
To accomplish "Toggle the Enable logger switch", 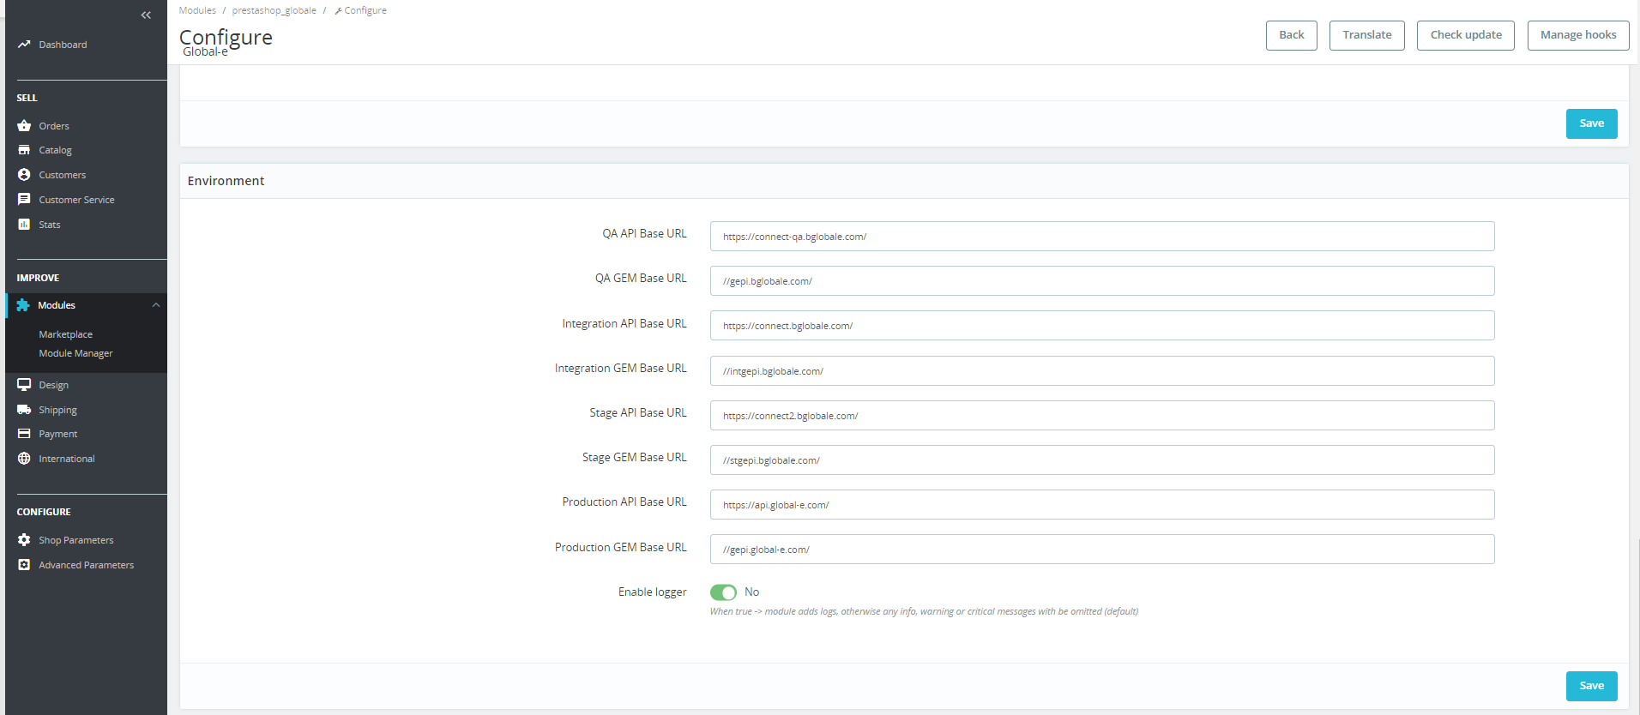I will click(723, 592).
